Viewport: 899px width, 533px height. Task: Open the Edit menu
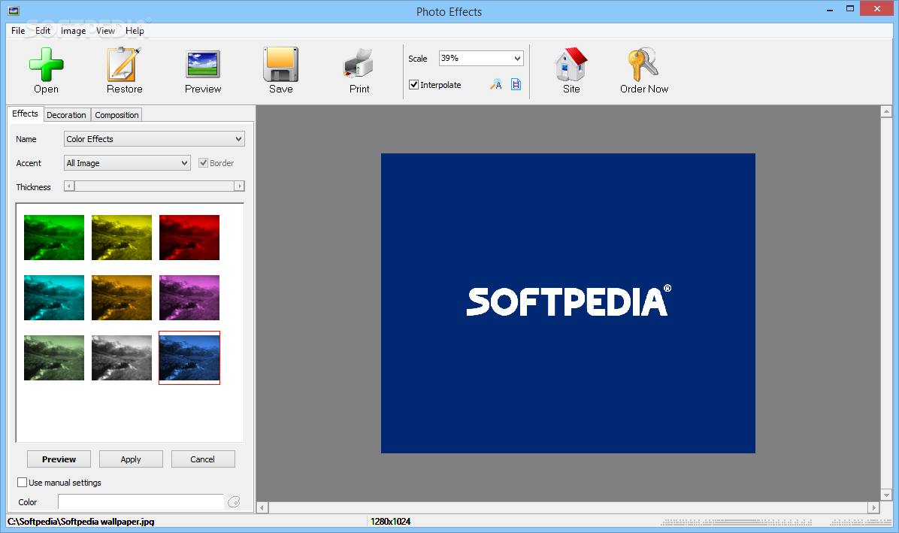(x=43, y=30)
